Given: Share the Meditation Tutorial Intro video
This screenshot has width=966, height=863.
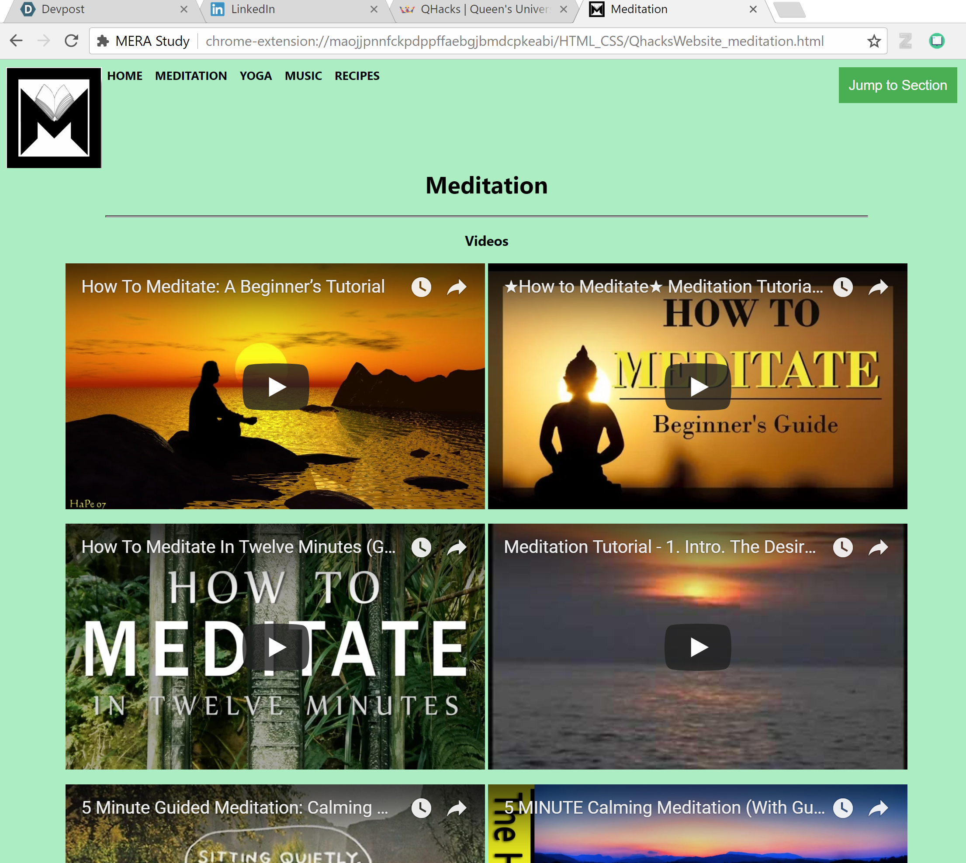Looking at the screenshot, I should click(x=878, y=548).
